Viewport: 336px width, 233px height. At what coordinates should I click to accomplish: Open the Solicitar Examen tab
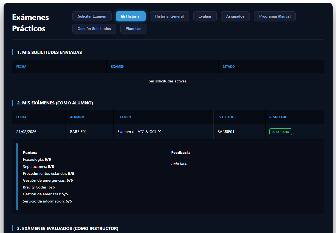(92, 16)
